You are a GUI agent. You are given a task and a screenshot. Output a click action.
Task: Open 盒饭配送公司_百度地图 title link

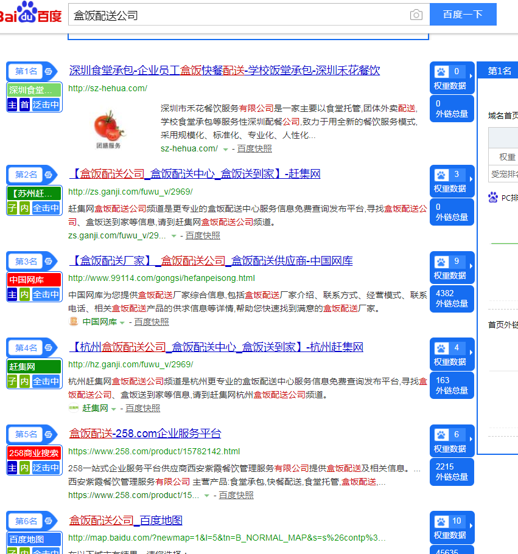[125, 520]
